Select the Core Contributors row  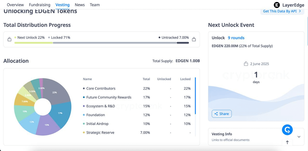pos(137,88)
